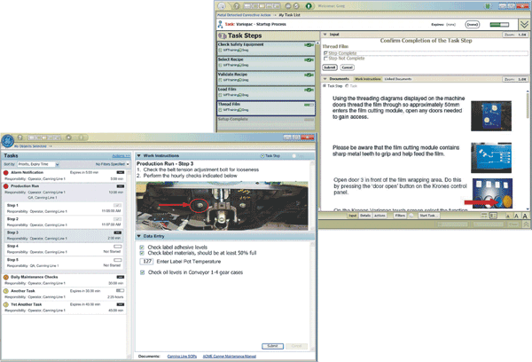Toggle Check label adhesive levels checkbox
Viewport: 532px width, 362px height.
(x=142, y=248)
